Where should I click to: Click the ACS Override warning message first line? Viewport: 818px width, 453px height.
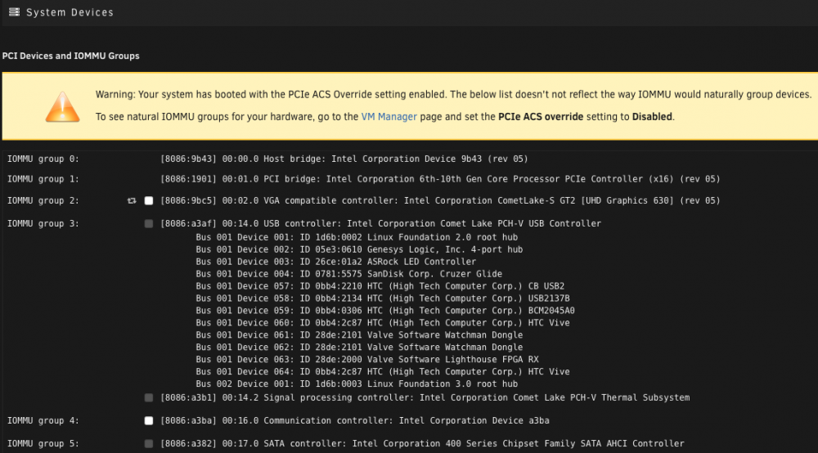(453, 94)
